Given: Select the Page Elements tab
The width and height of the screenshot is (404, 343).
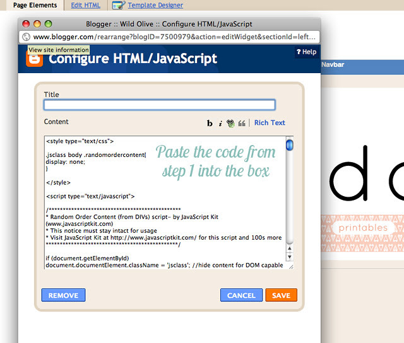Looking at the screenshot, I should (35, 5).
